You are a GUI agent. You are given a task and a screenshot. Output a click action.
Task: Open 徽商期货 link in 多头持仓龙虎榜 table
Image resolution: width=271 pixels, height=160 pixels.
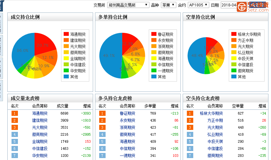127,134
